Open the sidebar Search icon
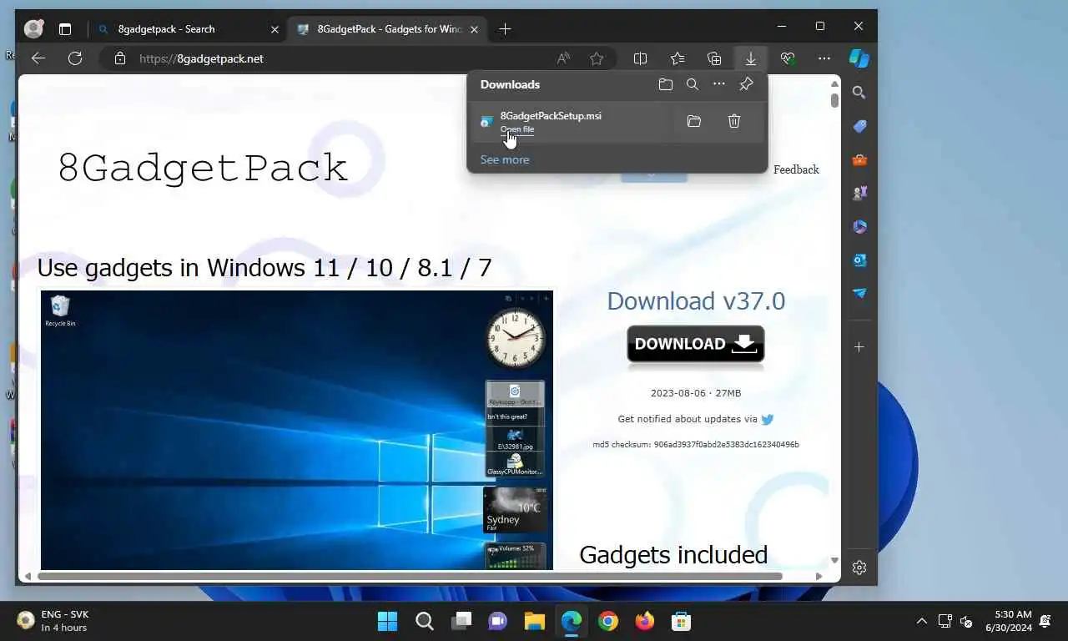 pyautogui.click(x=859, y=93)
